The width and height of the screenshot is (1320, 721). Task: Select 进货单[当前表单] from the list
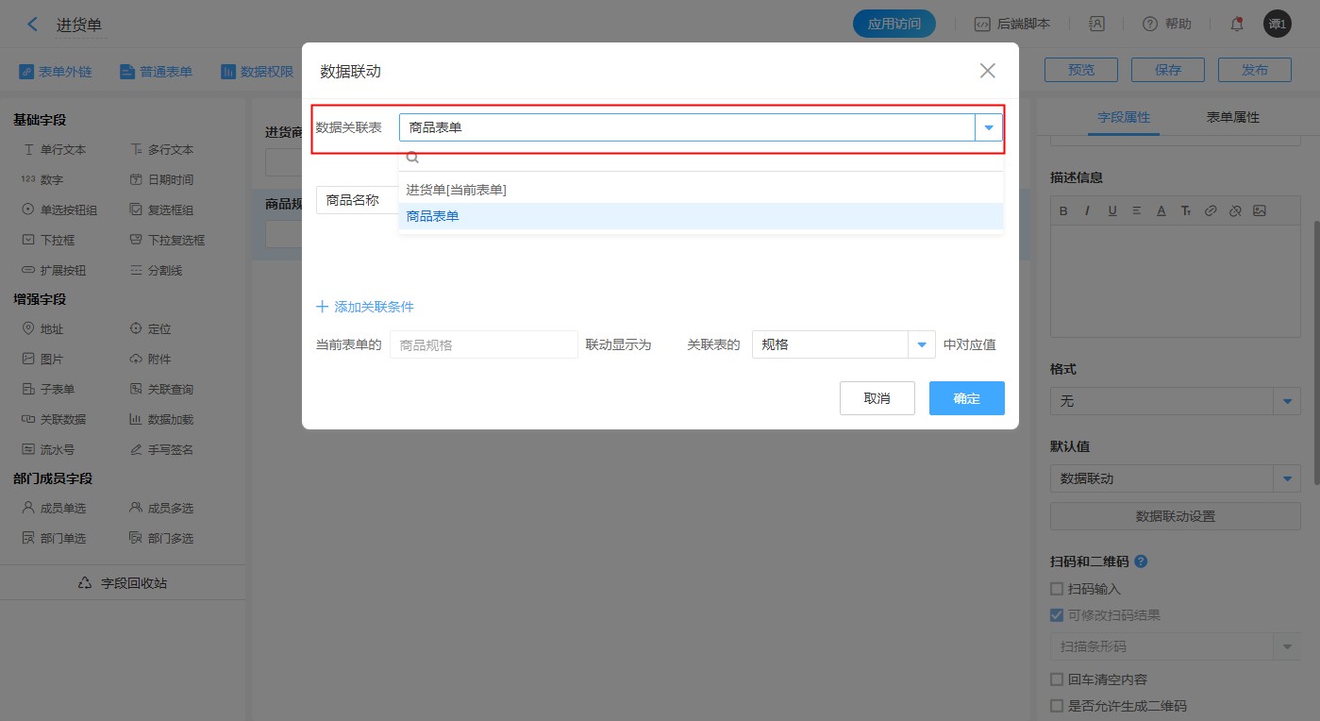pos(457,190)
